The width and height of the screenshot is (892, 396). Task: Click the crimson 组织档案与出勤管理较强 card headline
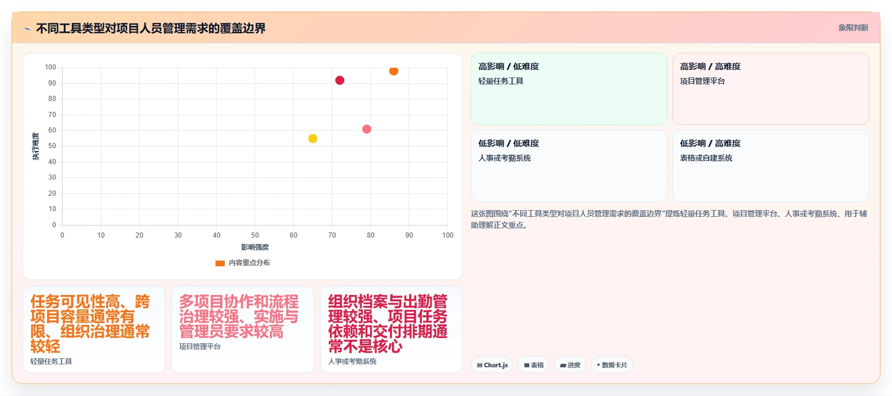tap(387, 324)
